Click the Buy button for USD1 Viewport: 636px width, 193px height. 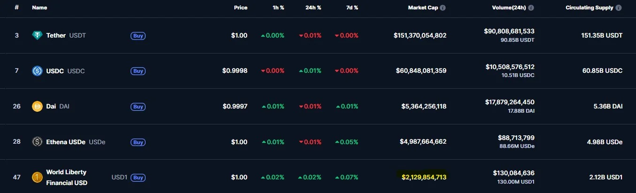point(138,178)
